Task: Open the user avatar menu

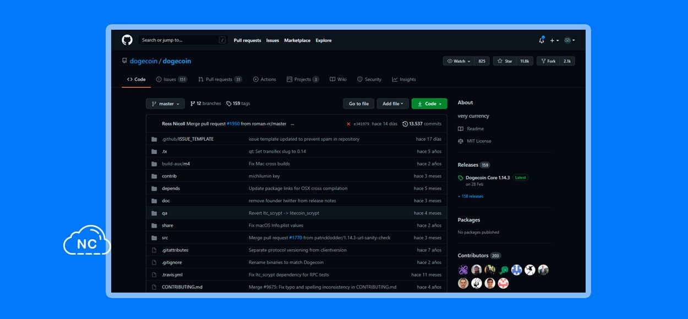Action: 570,40
